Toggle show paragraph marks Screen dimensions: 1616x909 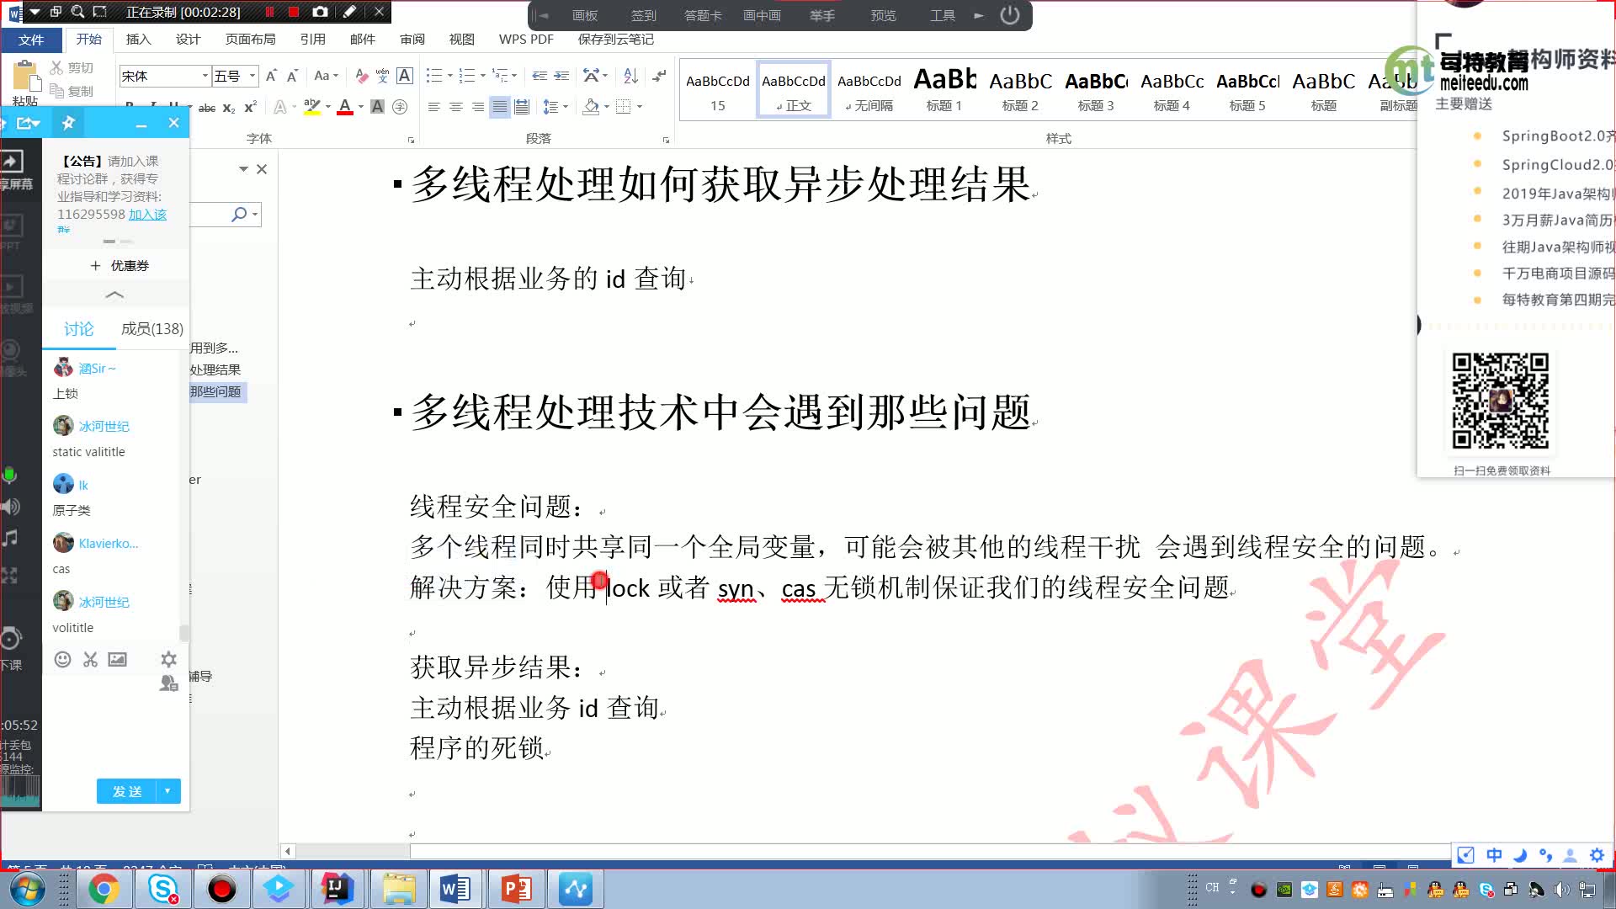(659, 76)
